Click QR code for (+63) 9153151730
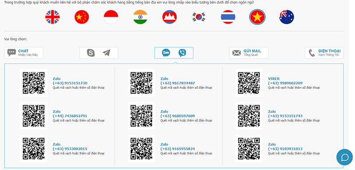The height and width of the screenshot is (170, 355). 34,83
